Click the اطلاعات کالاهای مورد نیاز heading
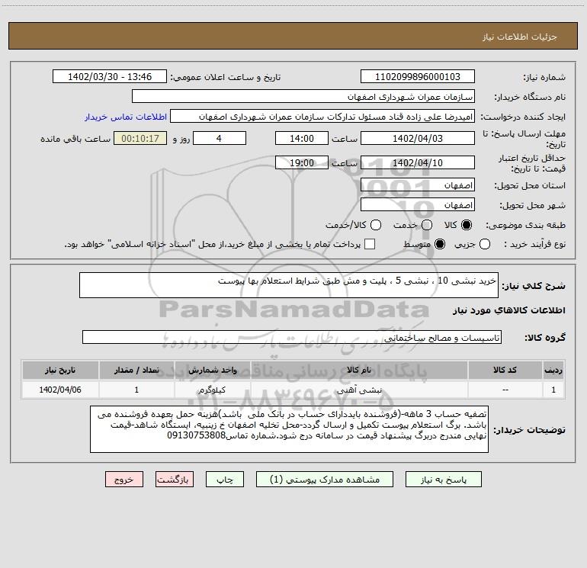Viewport: 587px width, 568px height. (509, 310)
